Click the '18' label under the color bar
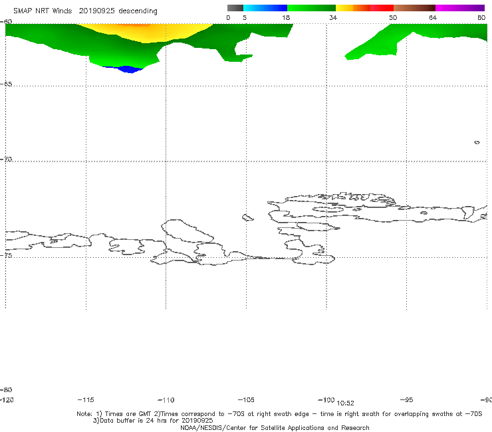 (x=286, y=18)
